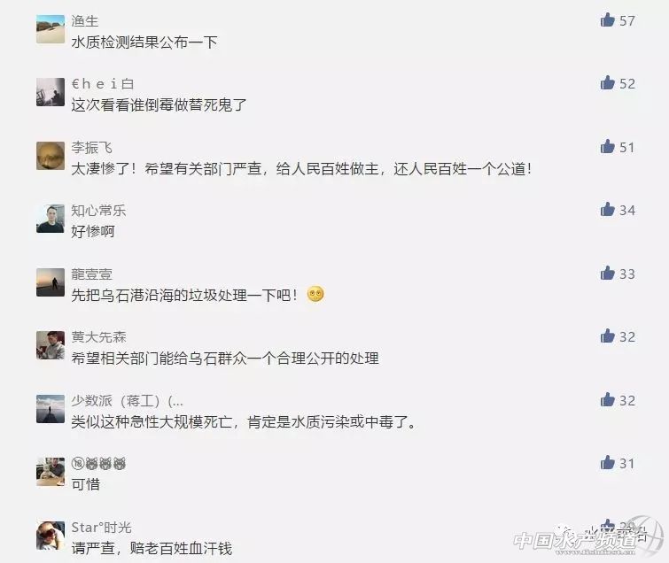Click thumbs-up on €hei白's comment
The width and height of the screenshot is (669, 563).
coord(607,82)
